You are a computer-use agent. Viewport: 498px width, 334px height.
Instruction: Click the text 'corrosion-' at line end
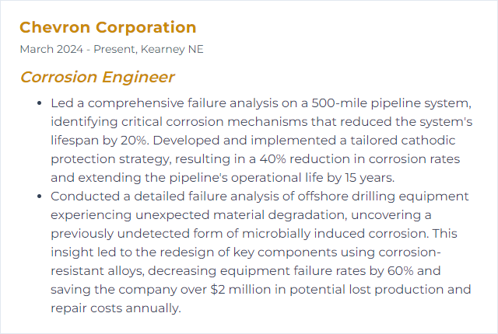[409, 252]
